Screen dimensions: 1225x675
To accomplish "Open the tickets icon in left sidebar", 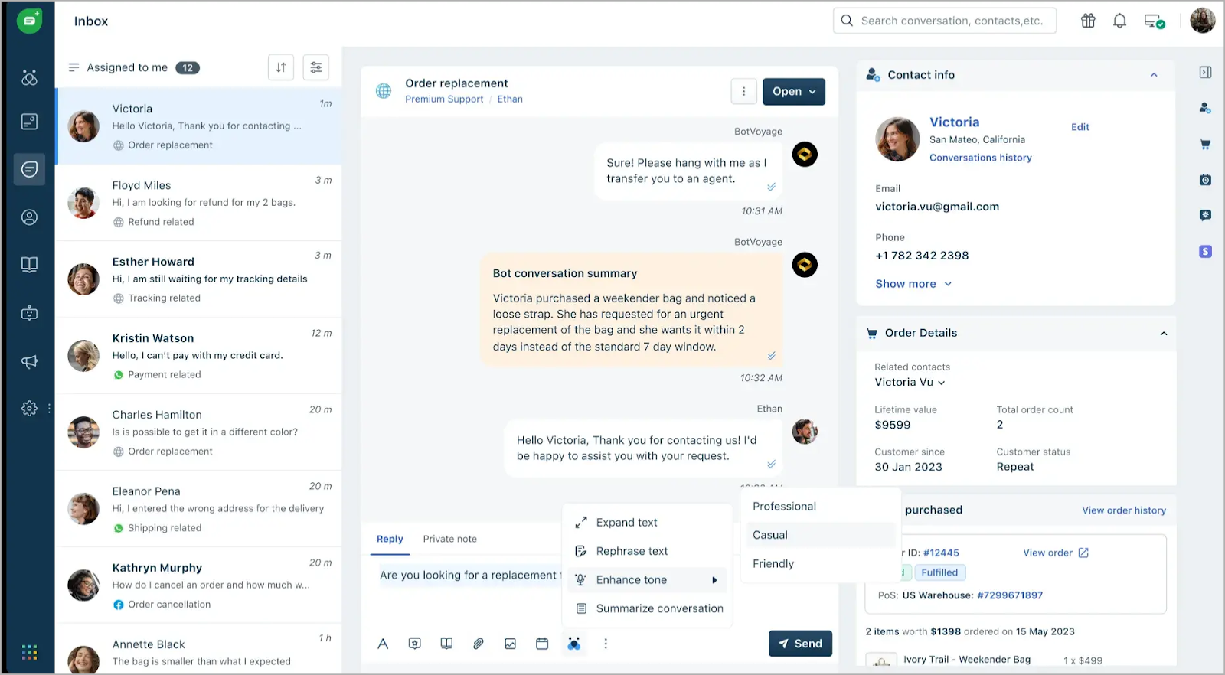I will coord(29,122).
